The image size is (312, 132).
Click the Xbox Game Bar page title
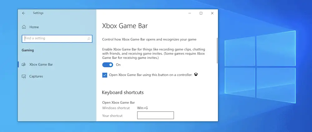coord(125,26)
